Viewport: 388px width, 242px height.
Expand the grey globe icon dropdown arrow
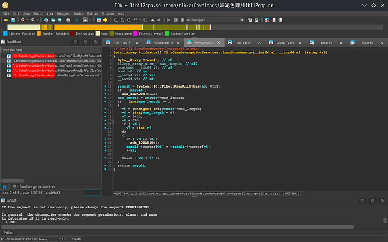tap(38, 20)
